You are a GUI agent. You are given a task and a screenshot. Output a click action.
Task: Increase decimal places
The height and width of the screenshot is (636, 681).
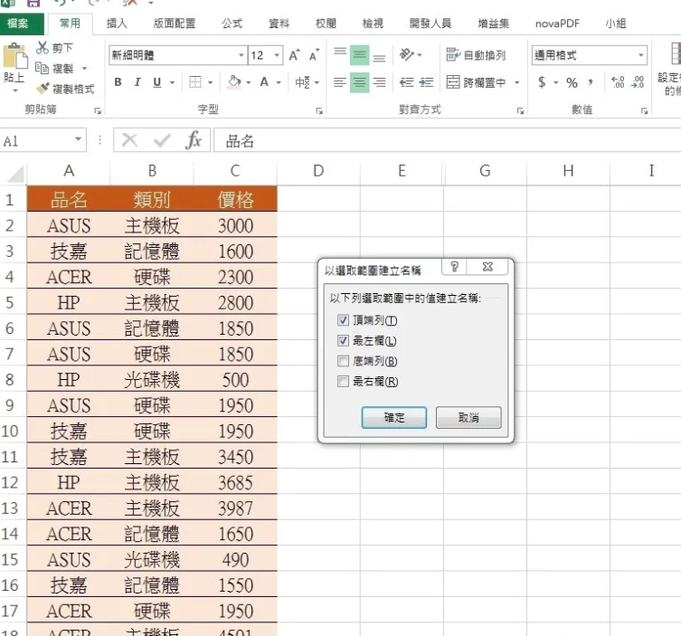click(x=618, y=82)
